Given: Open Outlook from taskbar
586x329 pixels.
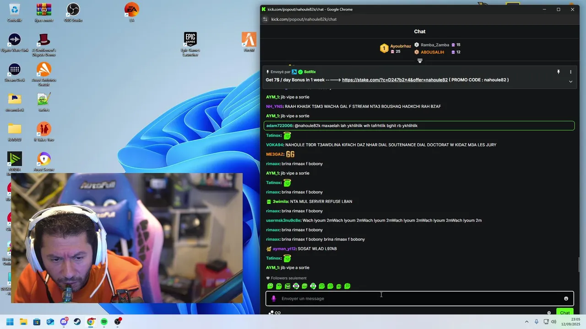Looking at the screenshot, I should click(50, 322).
